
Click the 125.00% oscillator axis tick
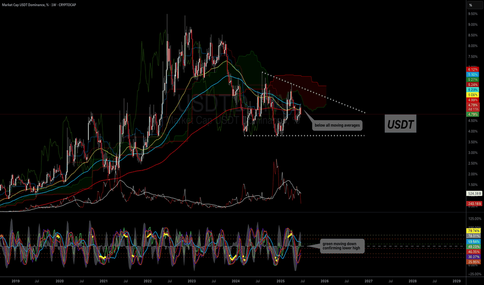click(x=475, y=219)
